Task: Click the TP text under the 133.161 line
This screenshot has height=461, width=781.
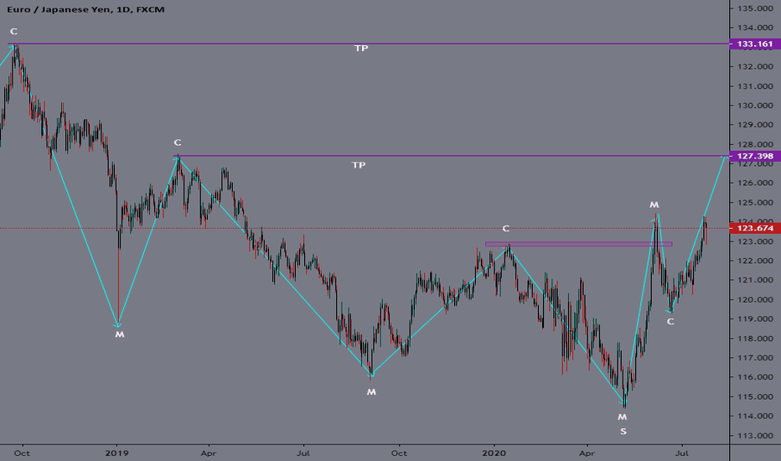Action: (x=361, y=49)
